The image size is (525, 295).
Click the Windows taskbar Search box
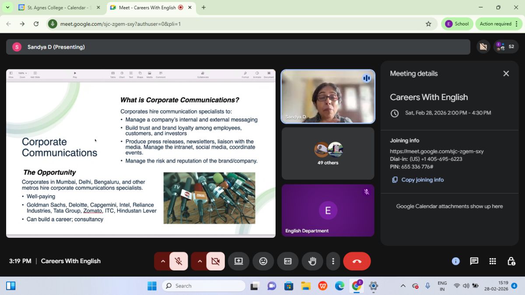coord(203,286)
